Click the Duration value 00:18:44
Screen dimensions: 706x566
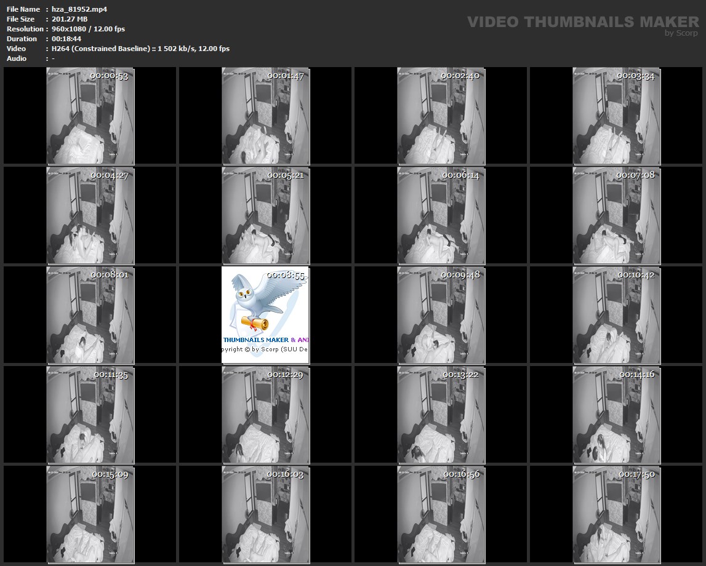(66, 39)
